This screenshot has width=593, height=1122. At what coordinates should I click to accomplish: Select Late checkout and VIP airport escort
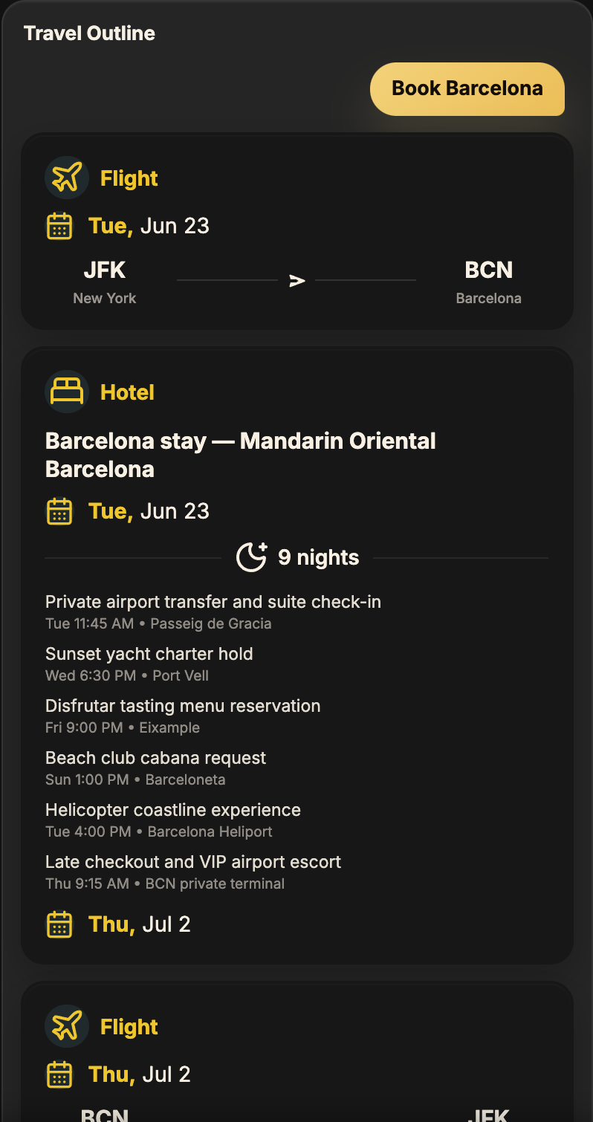(193, 862)
